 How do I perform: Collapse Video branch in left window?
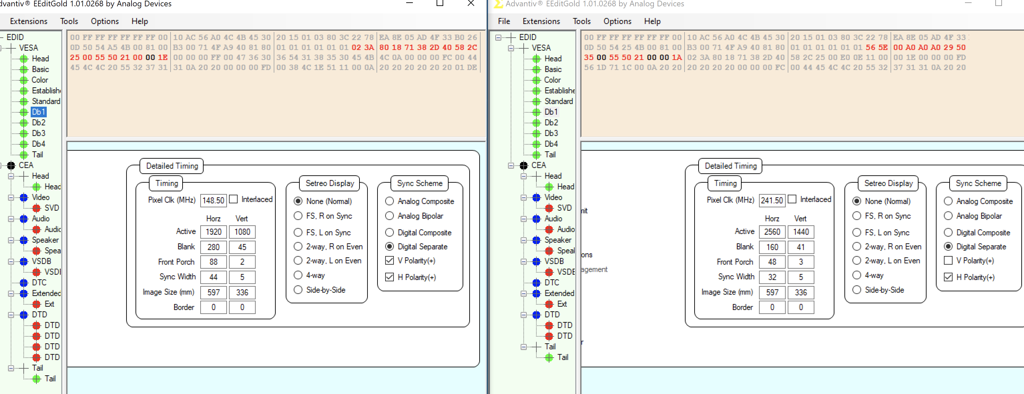tap(11, 197)
